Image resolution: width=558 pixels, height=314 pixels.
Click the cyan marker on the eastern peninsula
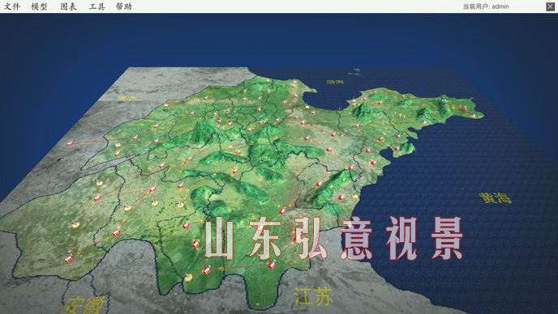click(444, 101)
